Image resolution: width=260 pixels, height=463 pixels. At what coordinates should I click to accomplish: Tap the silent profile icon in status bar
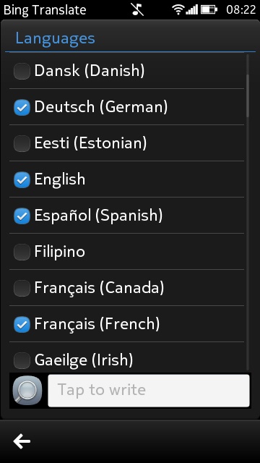[137, 9]
